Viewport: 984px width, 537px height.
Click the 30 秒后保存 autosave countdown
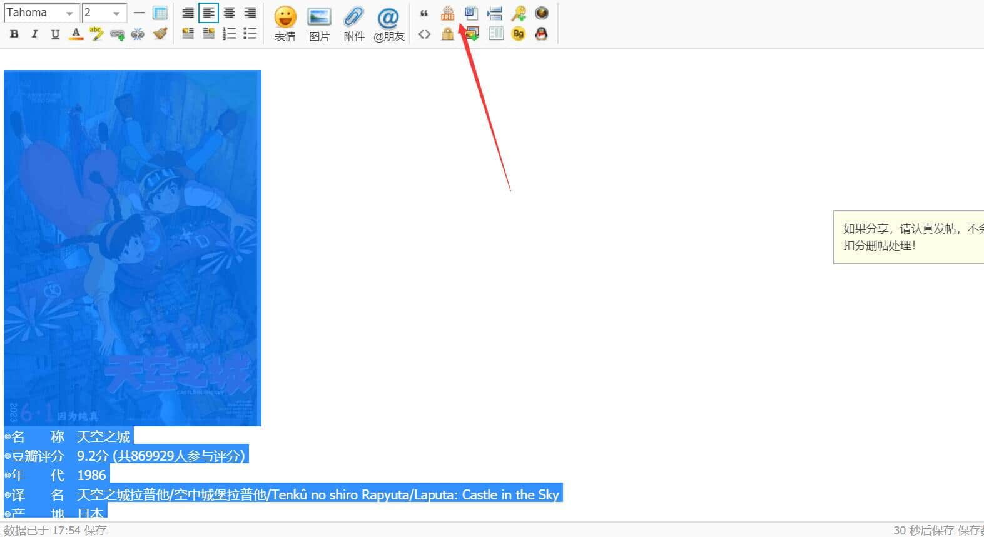point(923,530)
